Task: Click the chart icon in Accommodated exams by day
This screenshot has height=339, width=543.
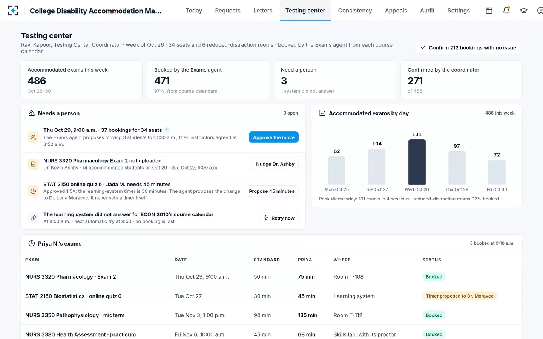Action: pyautogui.click(x=322, y=113)
